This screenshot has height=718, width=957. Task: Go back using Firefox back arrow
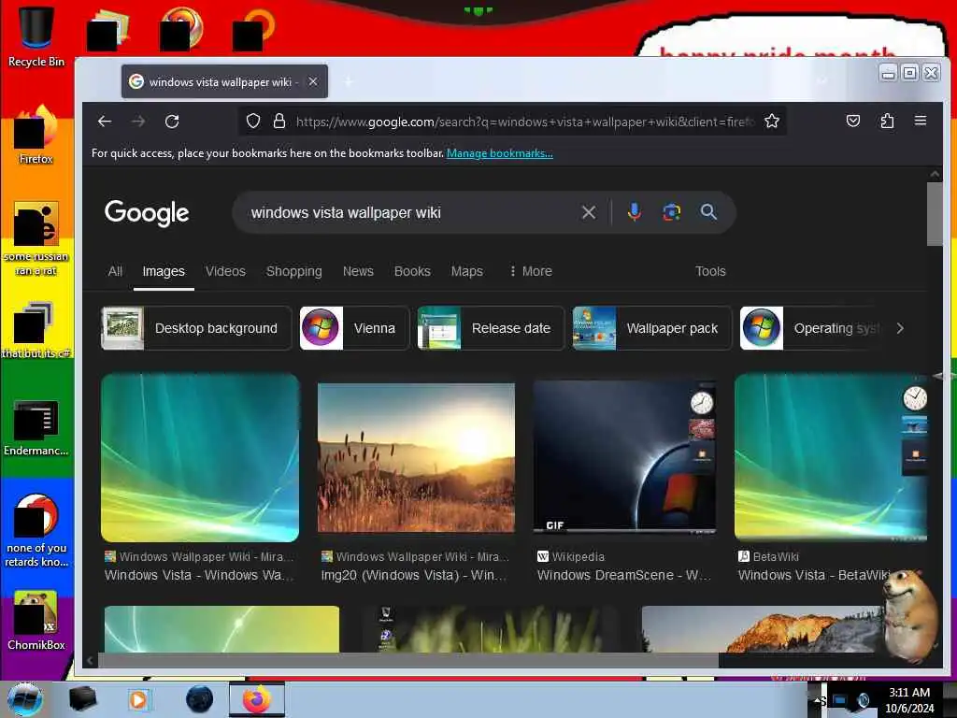coord(105,122)
